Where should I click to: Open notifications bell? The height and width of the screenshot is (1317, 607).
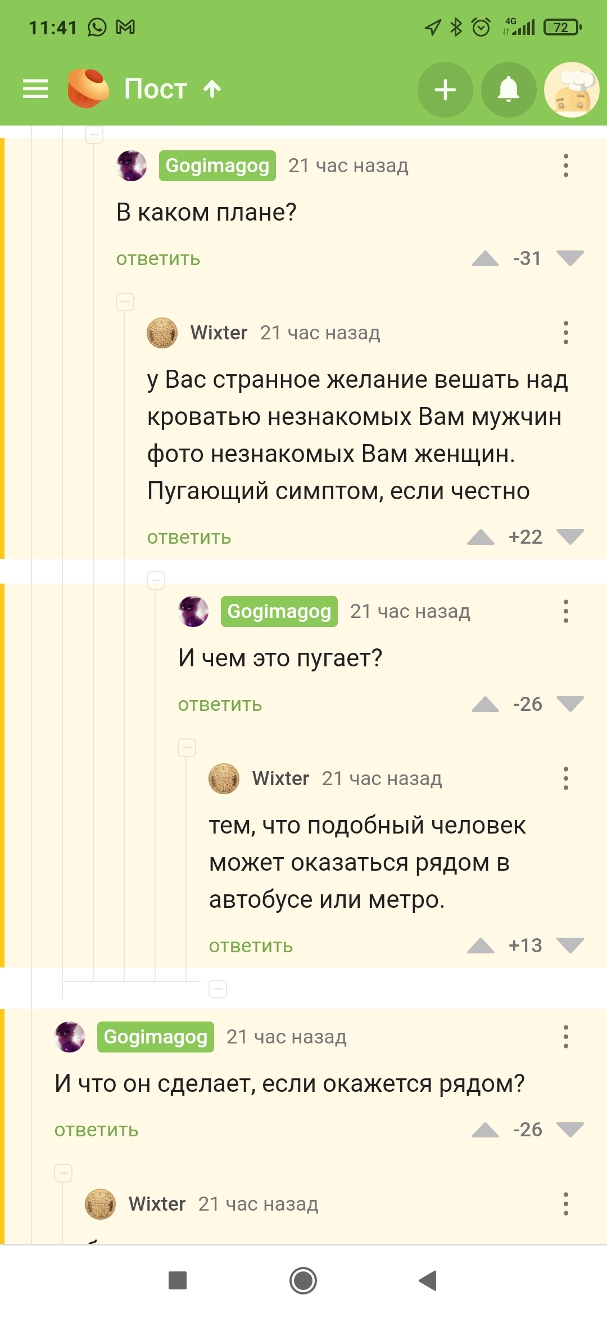click(x=509, y=90)
